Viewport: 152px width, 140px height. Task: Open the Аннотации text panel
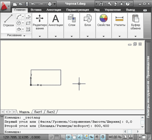pyautogui.click(x=56, y=20)
